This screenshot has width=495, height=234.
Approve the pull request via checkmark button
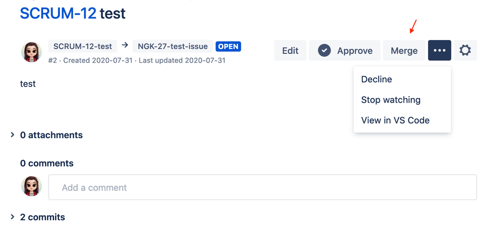pyautogui.click(x=345, y=50)
